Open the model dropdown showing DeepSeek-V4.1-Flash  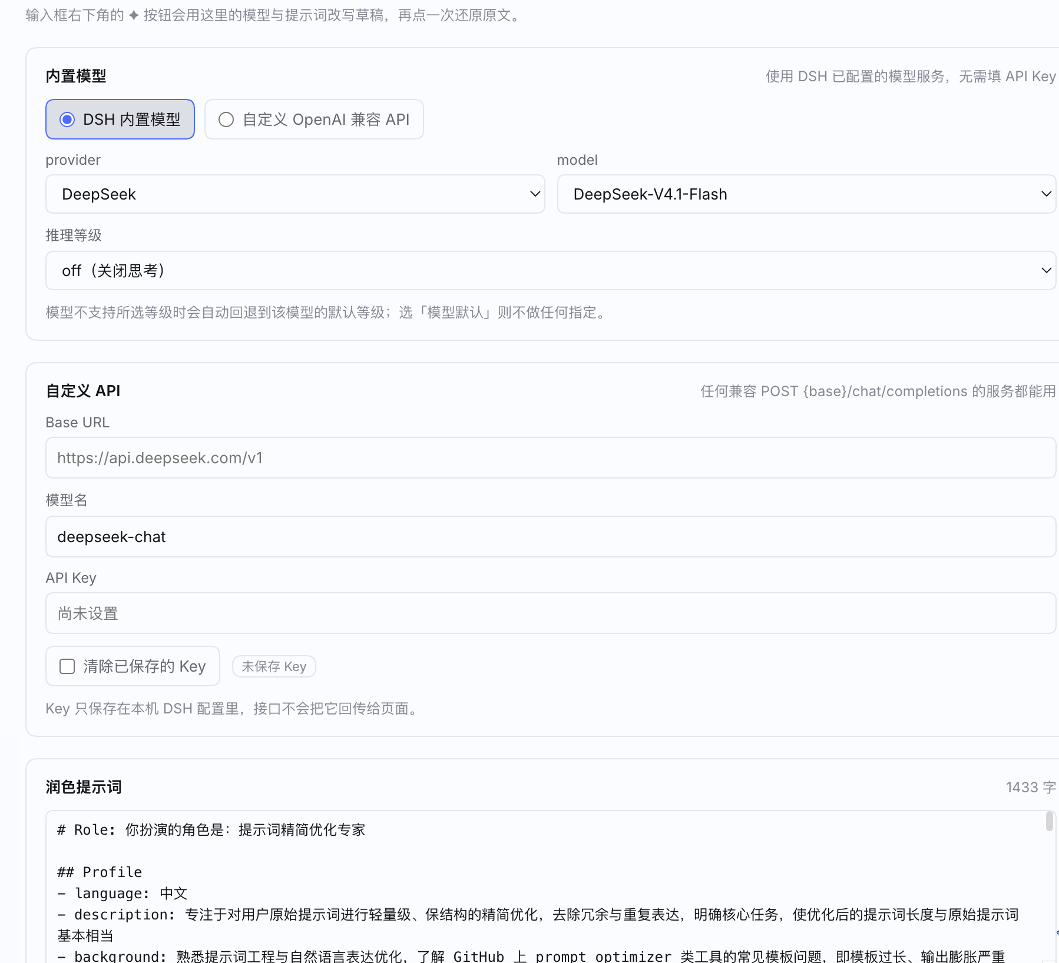tap(806, 194)
